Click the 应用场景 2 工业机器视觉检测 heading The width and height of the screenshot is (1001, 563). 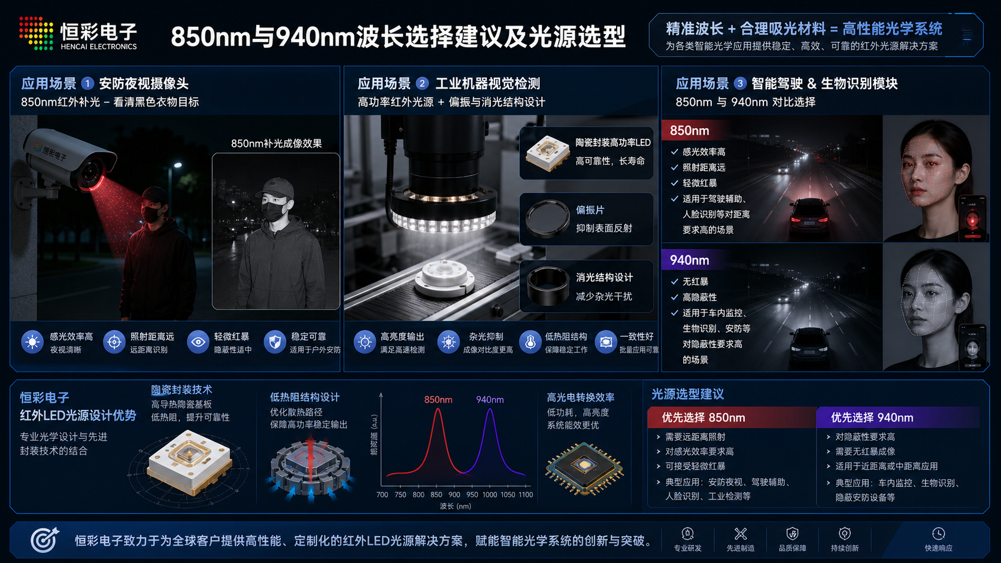(x=449, y=84)
